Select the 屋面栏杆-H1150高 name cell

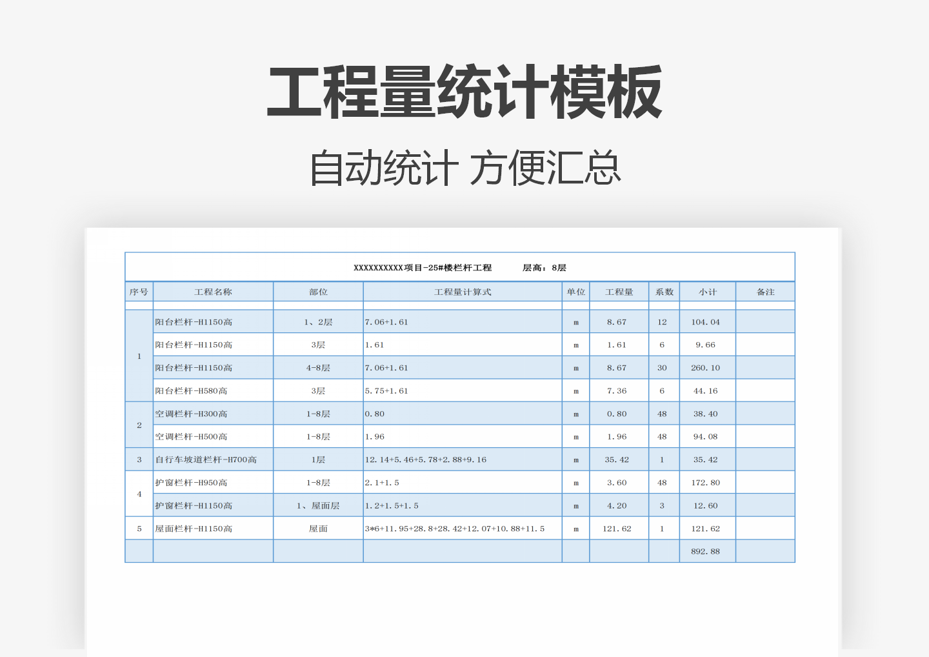pyautogui.click(x=194, y=529)
